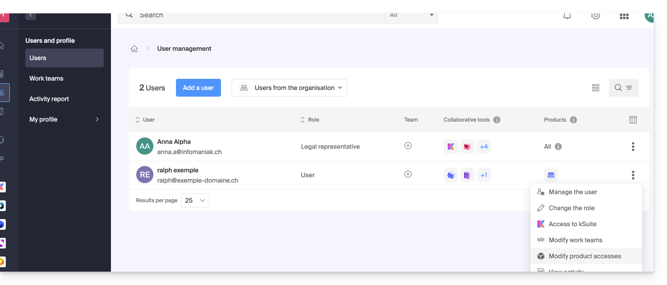Add Anna Alpha to a team

coord(408,146)
